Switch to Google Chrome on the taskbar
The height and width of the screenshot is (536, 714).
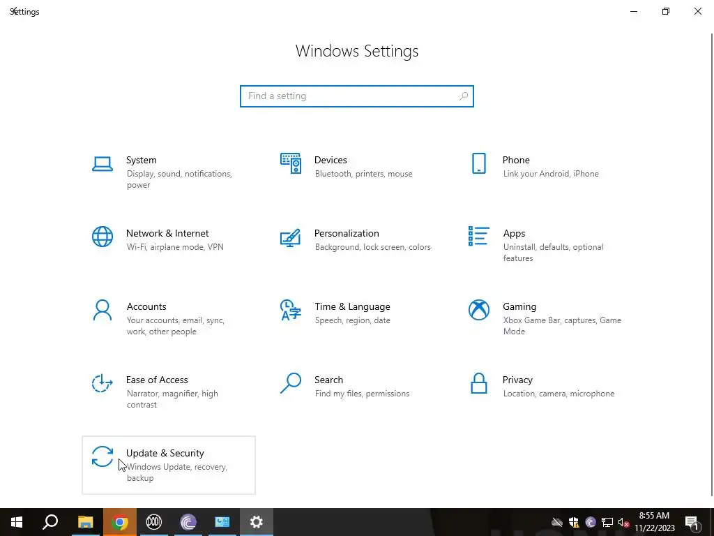tap(120, 522)
